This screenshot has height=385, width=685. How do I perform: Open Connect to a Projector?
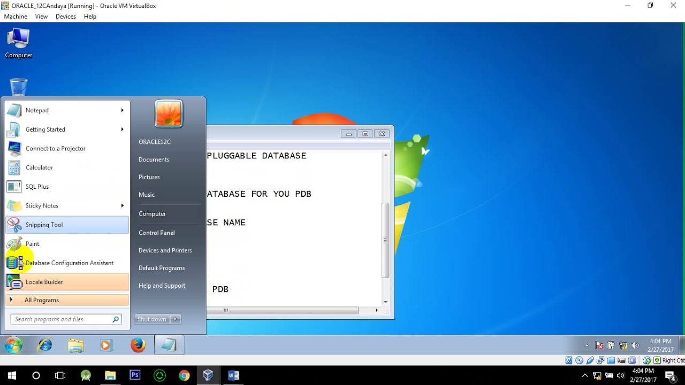click(x=67, y=149)
